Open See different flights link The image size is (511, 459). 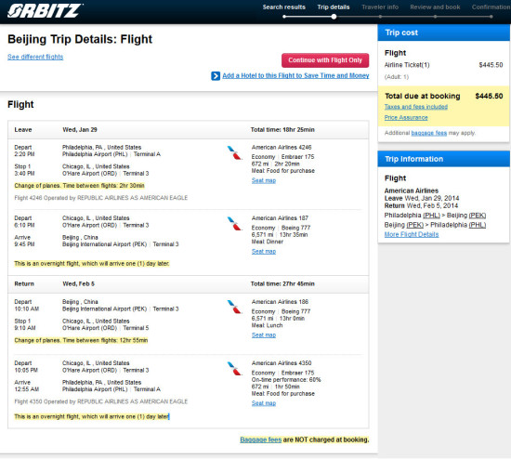tap(35, 57)
